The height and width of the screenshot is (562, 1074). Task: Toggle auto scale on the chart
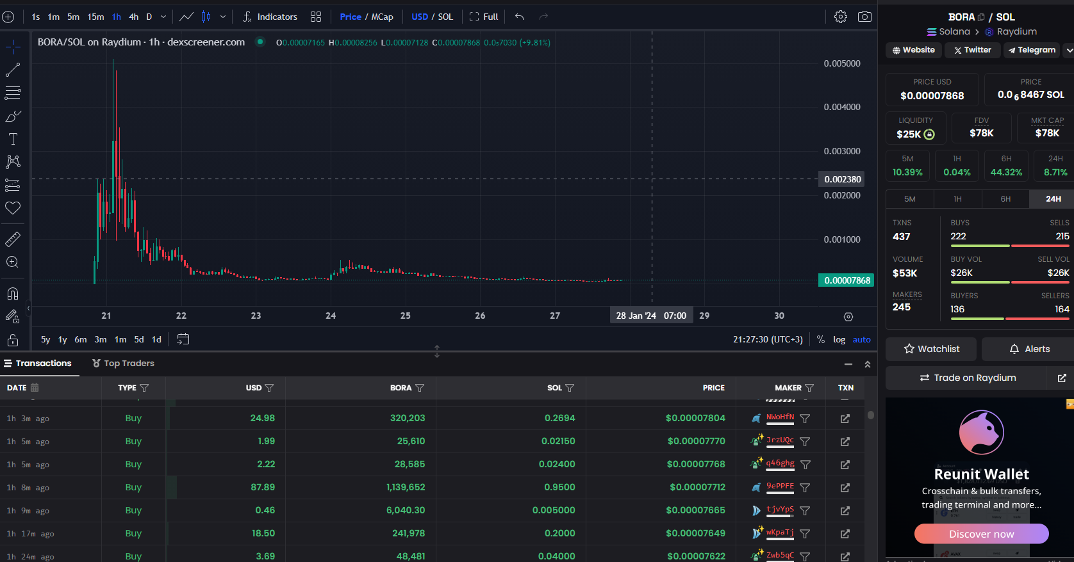pyautogui.click(x=862, y=340)
